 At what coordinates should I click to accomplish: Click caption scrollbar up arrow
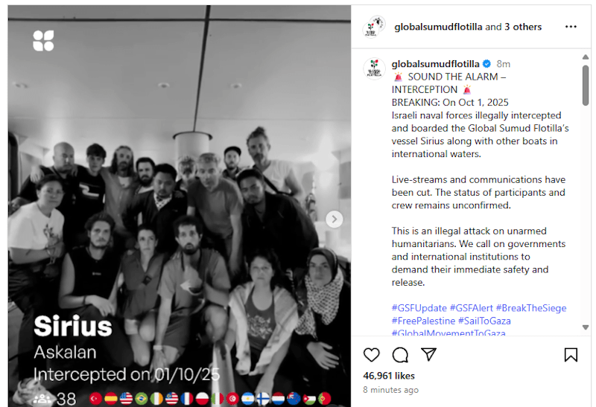click(x=586, y=57)
